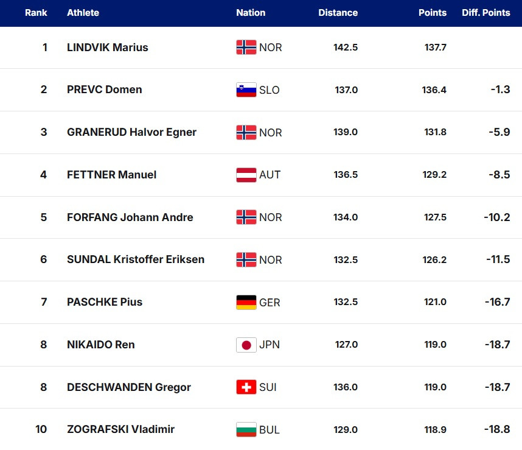
Task: Select the ZOGRAFSKI Vladimir athlete name
Action: [120, 429]
